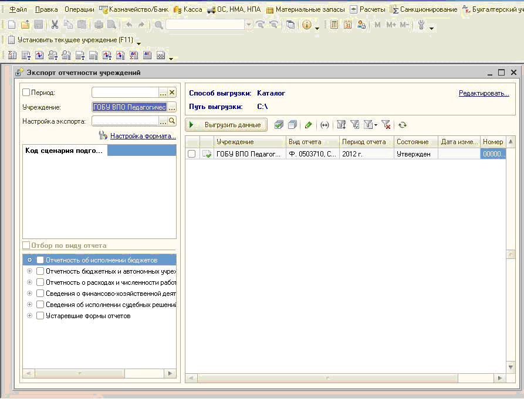Click the green pencil edit icon

tap(308, 125)
